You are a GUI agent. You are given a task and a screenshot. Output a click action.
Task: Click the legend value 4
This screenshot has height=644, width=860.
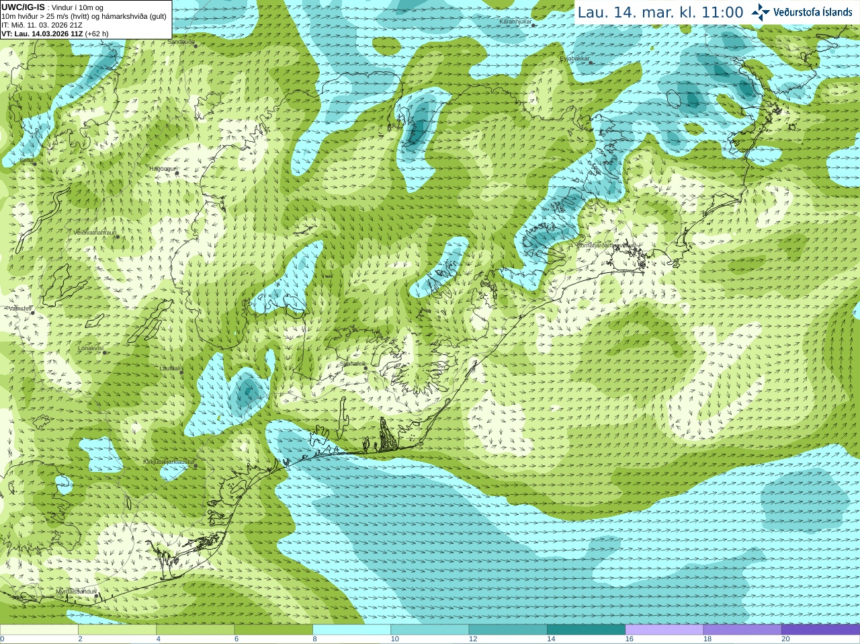coord(158,639)
